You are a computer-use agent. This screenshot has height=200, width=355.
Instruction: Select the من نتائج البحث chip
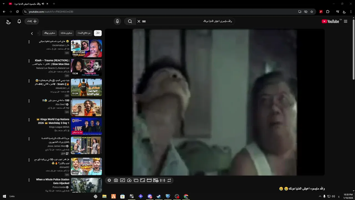coord(84,33)
